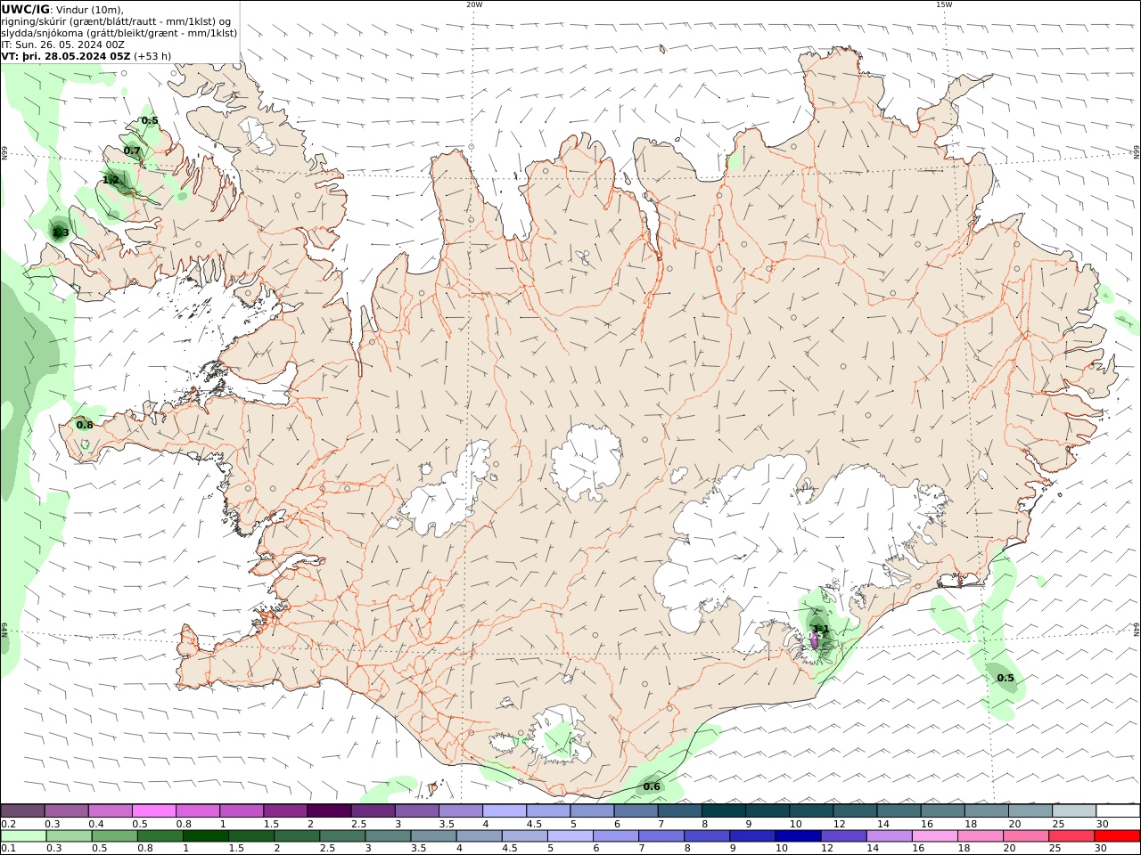Click the 'slydda/snjókoma' legend description line
The height and width of the screenshot is (855, 1141).
click(119, 33)
